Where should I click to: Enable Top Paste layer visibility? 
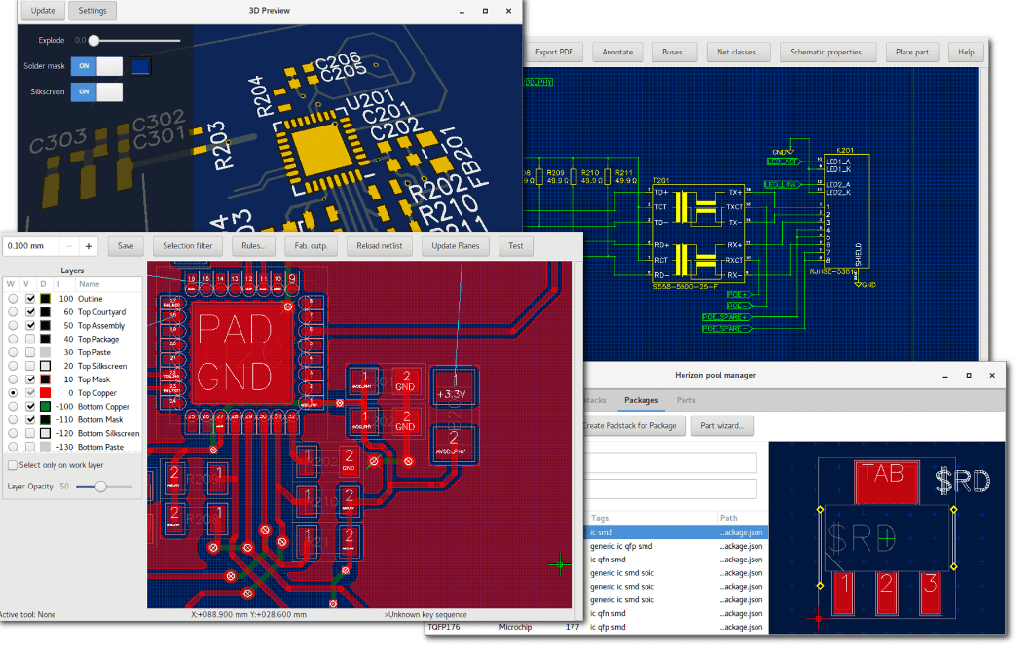(30, 352)
